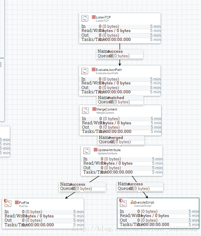Viewport: 201px width, 236px height.
Task: Click the gray ListenTCP type subtitle
Action: [102, 21]
